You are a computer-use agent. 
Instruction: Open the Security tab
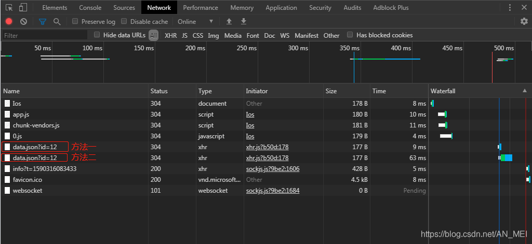pyautogui.click(x=320, y=7)
